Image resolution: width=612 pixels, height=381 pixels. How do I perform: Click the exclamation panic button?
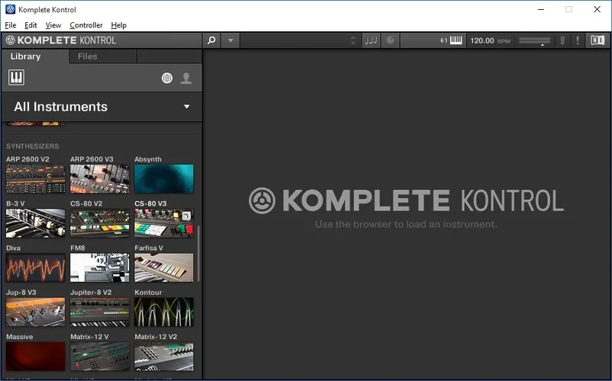[x=578, y=40]
